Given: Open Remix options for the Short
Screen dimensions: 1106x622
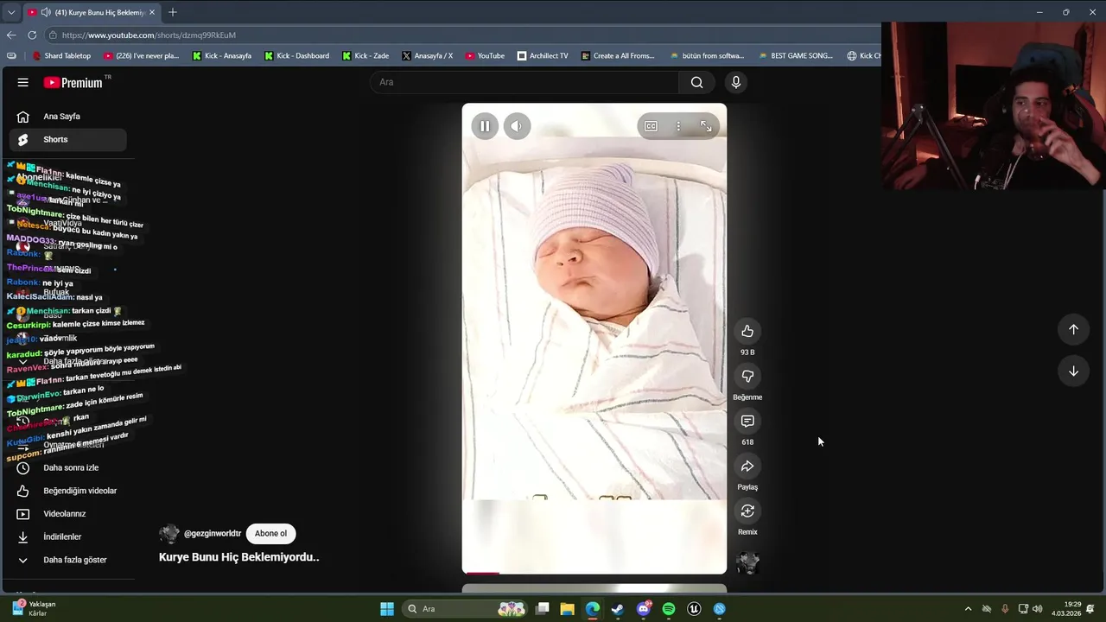Looking at the screenshot, I should click(x=747, y=511).
